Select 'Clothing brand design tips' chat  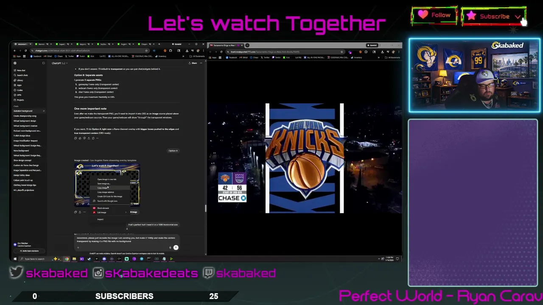pos(25,185)
